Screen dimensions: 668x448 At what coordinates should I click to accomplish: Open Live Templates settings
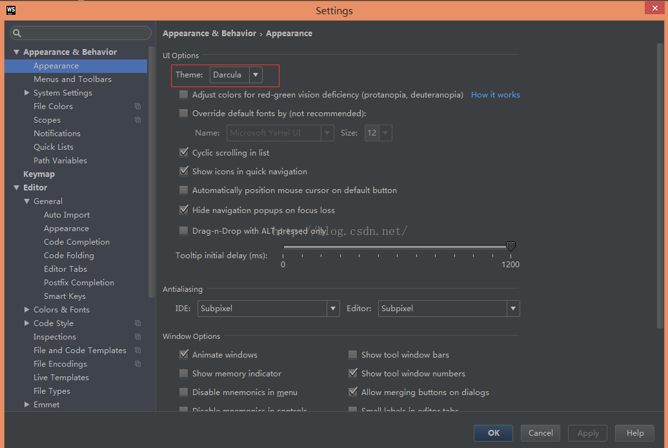click(x=61, y=378)
